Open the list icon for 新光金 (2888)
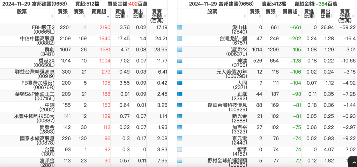The width and height of the screenshot is (357, 167). coord(180,116)
